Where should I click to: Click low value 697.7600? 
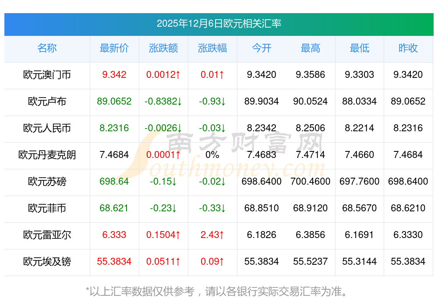(360, 182)
